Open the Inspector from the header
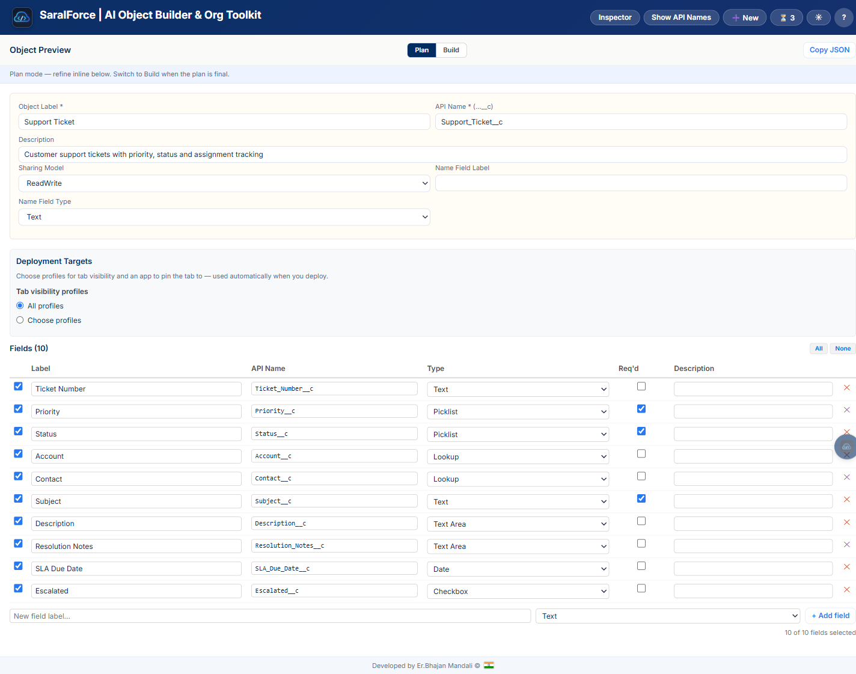 pos(615,17)
